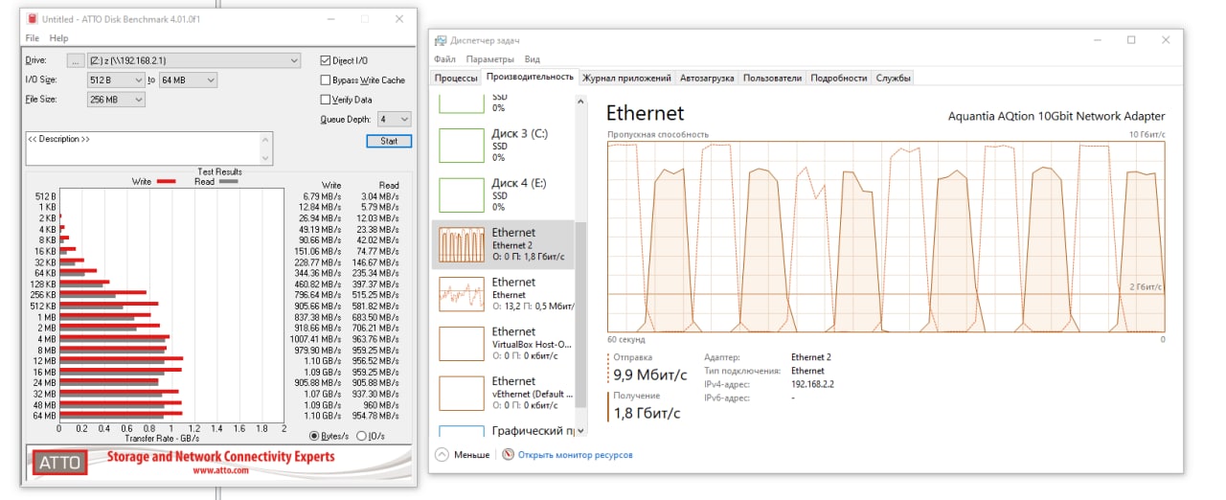Click the Write legend red swatch
Screen dimensions: 1226x500
pyautogui.click(x=166, y=181)
